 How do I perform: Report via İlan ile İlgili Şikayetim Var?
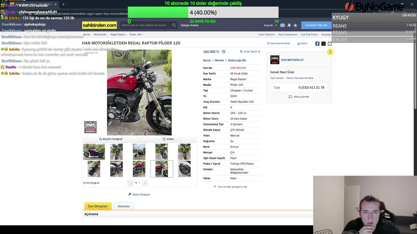230,187
